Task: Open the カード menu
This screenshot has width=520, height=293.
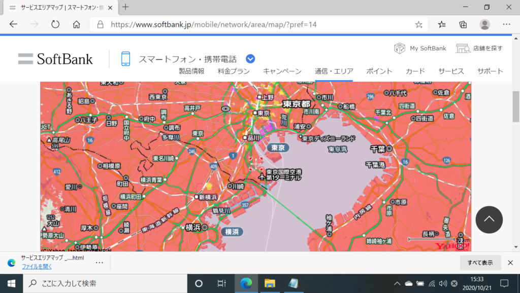Action: click(x=415, y=71)
